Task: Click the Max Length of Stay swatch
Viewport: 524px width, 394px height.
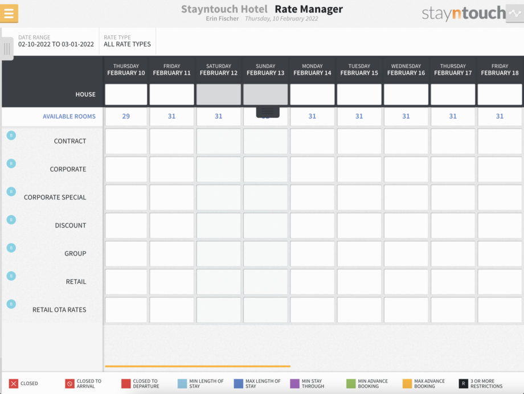Action: tap(238, 384)
